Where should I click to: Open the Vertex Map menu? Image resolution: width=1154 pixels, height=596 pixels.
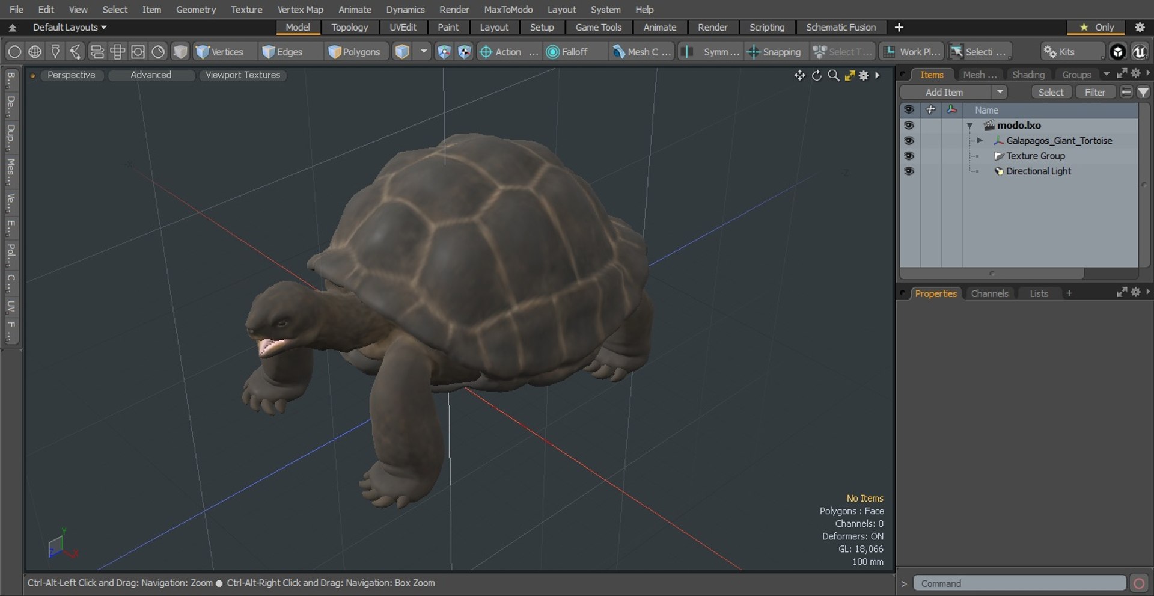(300, 10)
